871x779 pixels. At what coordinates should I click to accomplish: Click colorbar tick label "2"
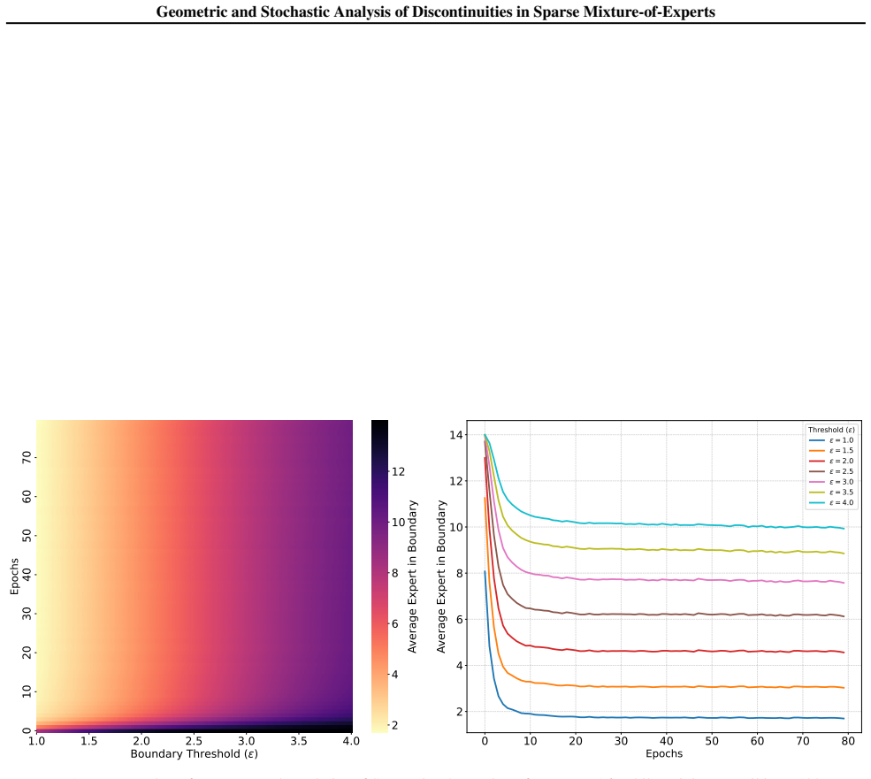tap(395, 726)
